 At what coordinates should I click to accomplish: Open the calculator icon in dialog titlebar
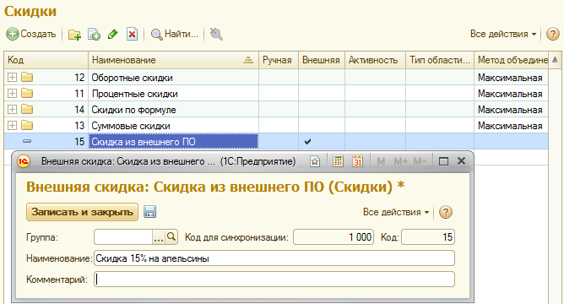(338, 161)
